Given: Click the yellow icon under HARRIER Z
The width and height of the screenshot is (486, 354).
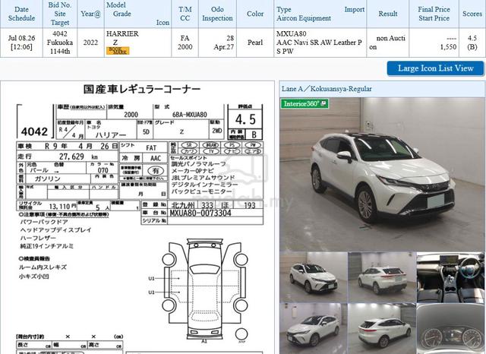Looking at the screenshot, I should [x=118, y=51].
